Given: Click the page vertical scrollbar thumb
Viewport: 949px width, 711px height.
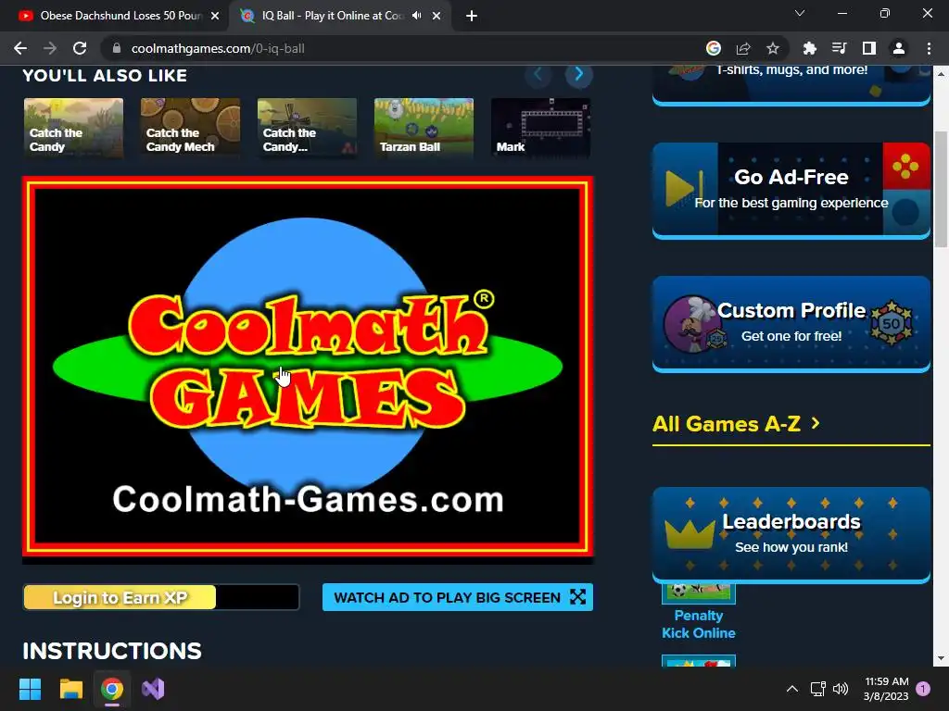Looking at the screenshot, I should tap(941, 189).
